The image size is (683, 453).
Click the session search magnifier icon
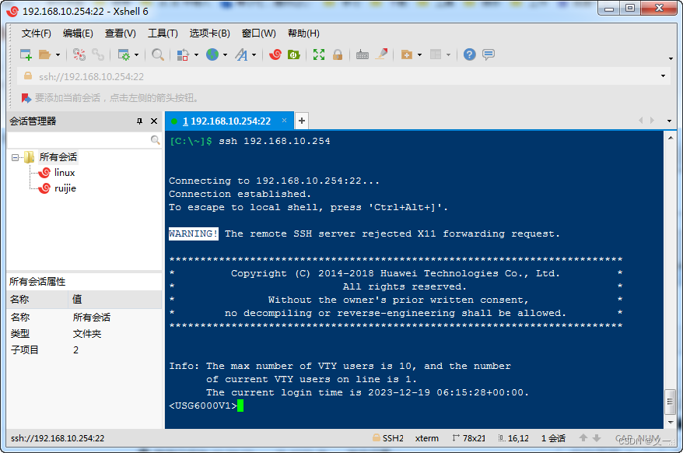coord(155,140)
